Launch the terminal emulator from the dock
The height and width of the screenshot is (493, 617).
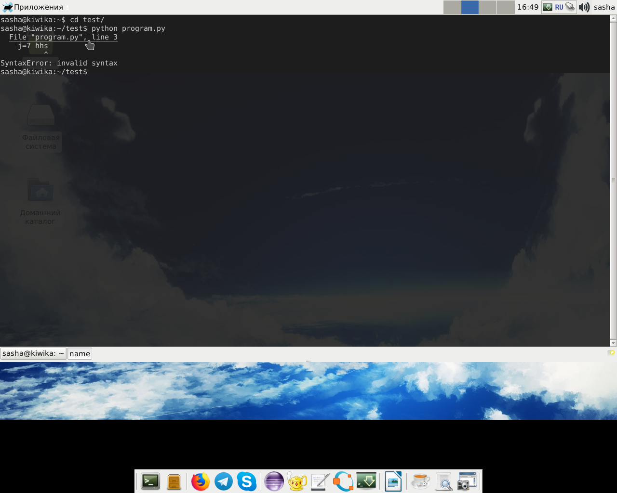click(x=150, y=481)
